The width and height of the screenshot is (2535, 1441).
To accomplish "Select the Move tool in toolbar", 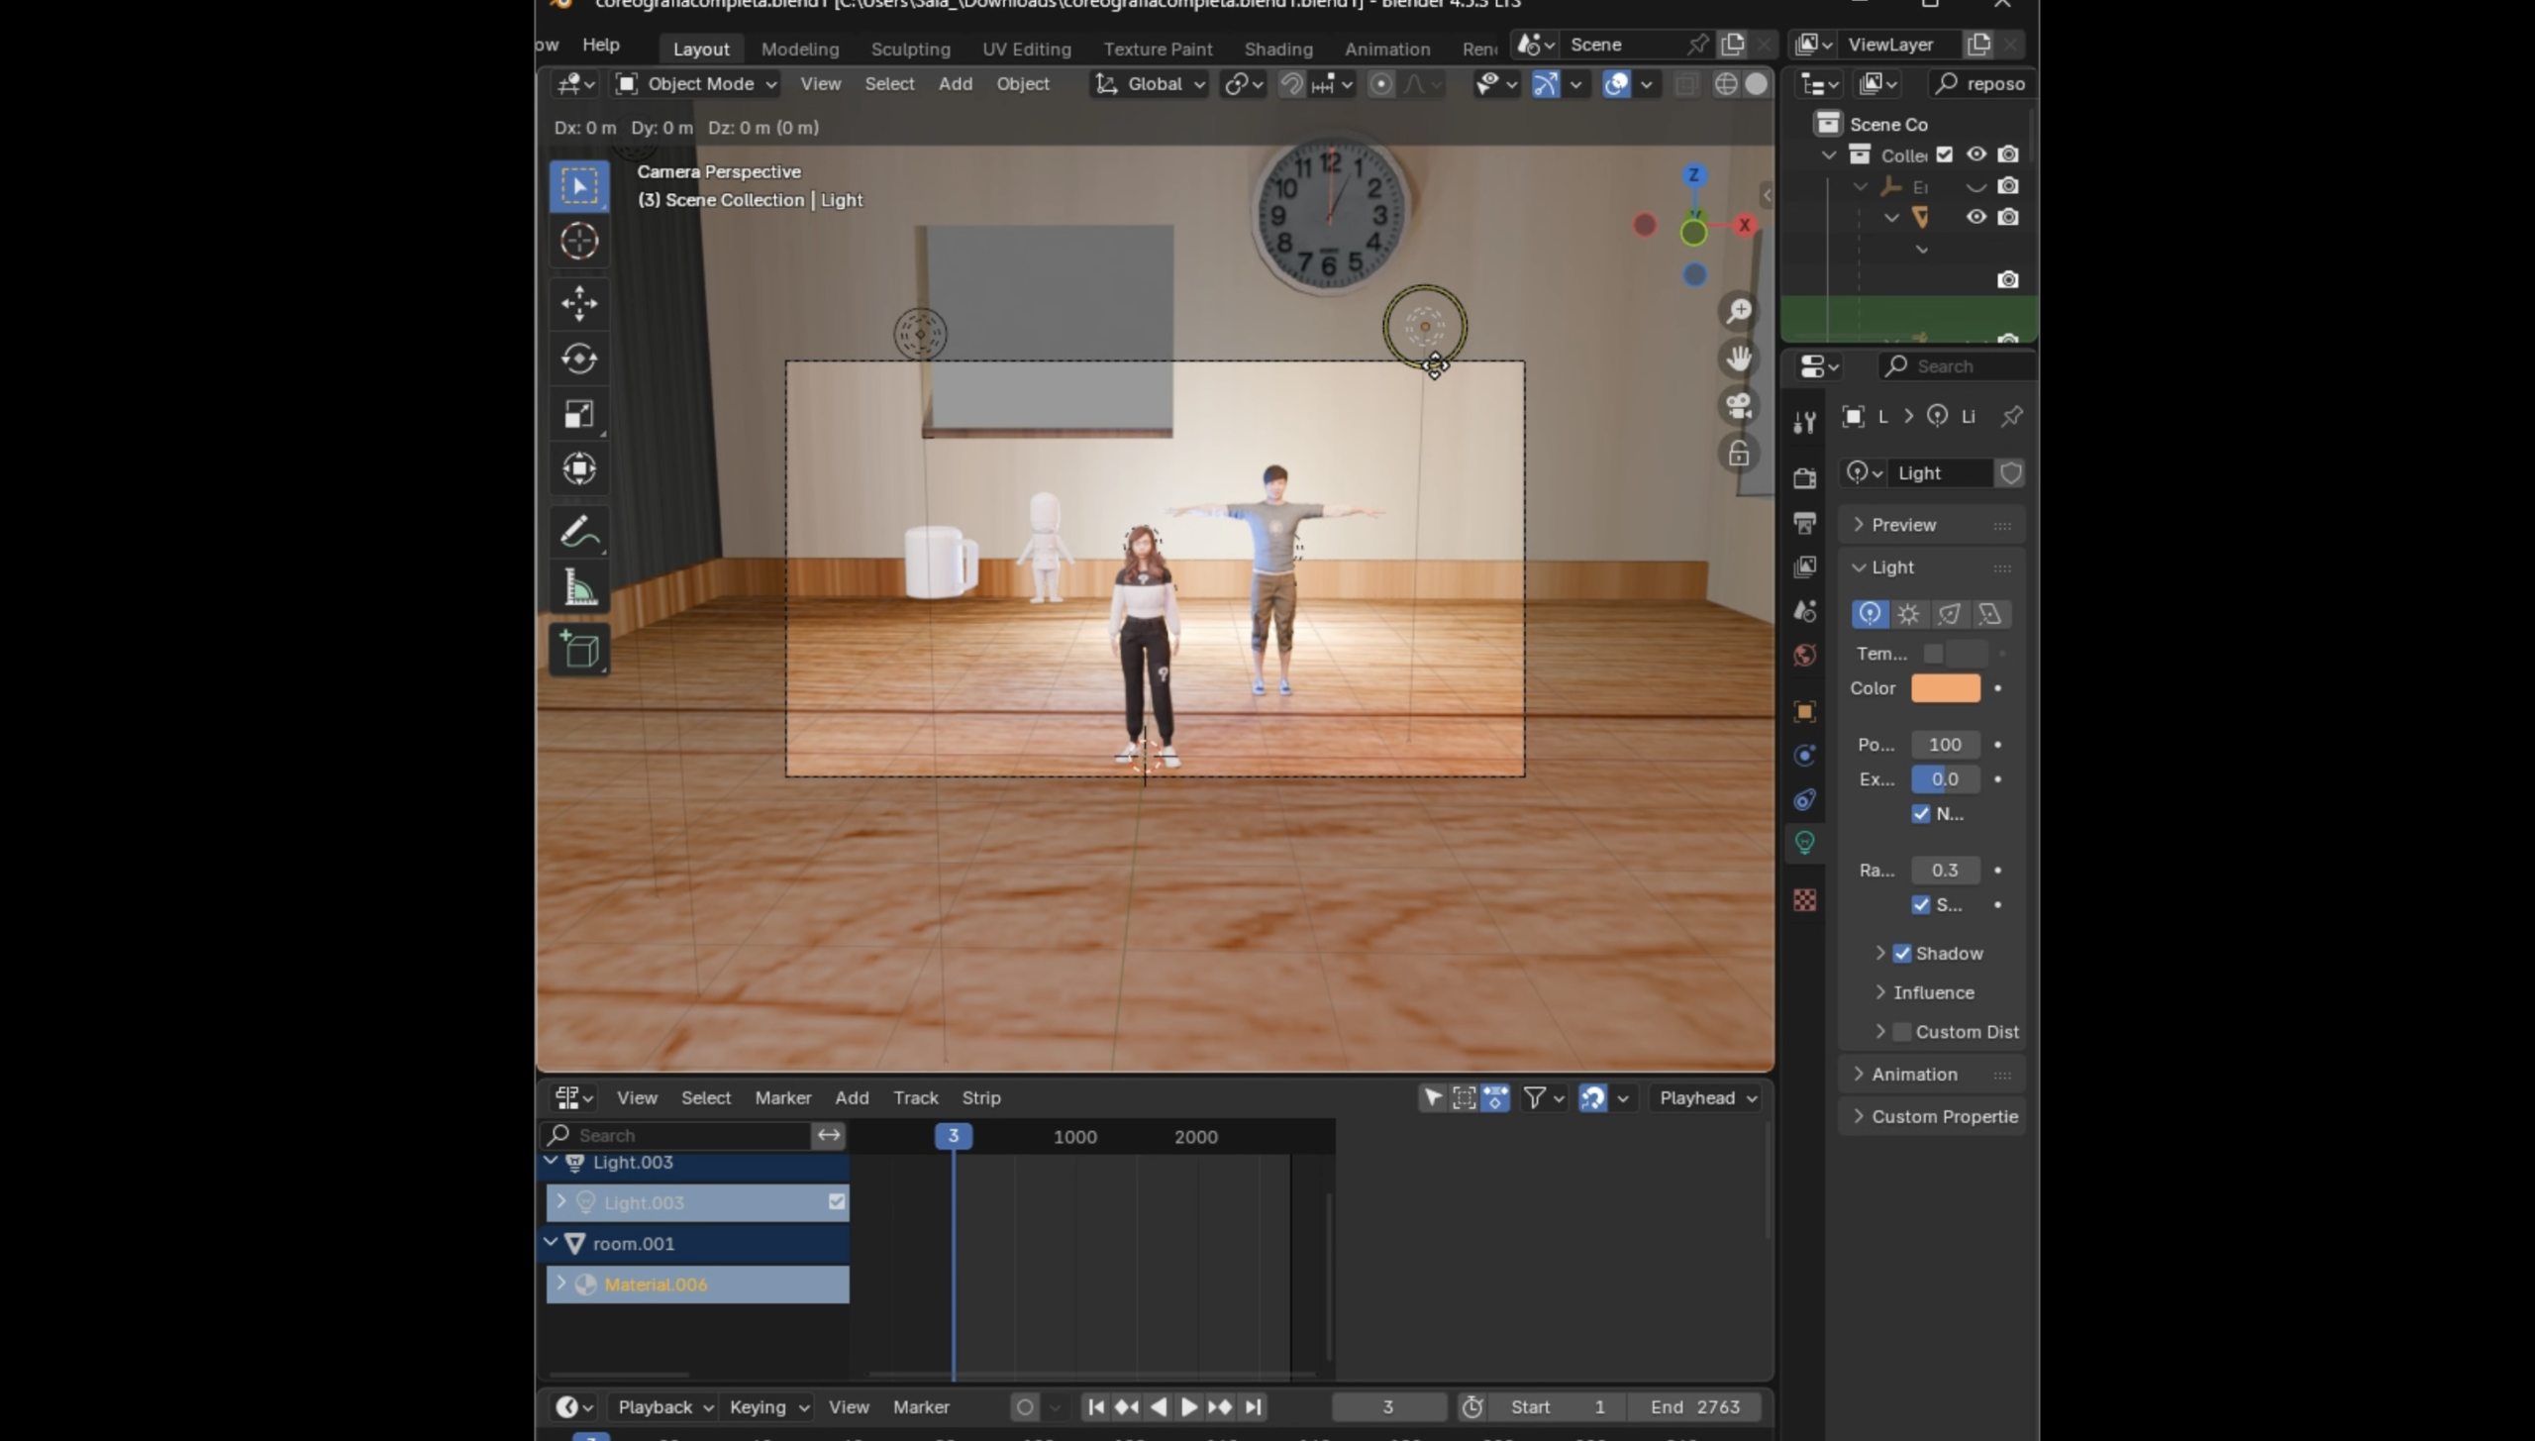I will pyautogui.click(x=579, y=303).
